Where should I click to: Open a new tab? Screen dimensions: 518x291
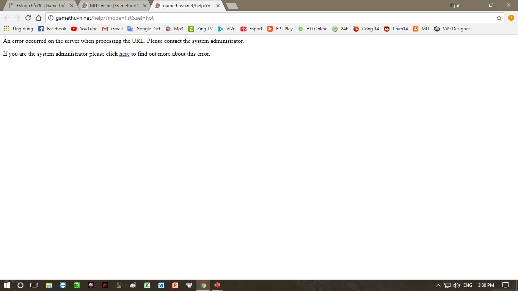click(232, 6)
